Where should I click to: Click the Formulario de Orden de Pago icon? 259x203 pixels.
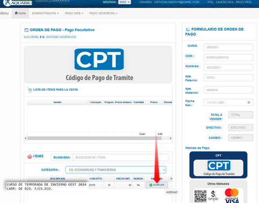(188, 29)
